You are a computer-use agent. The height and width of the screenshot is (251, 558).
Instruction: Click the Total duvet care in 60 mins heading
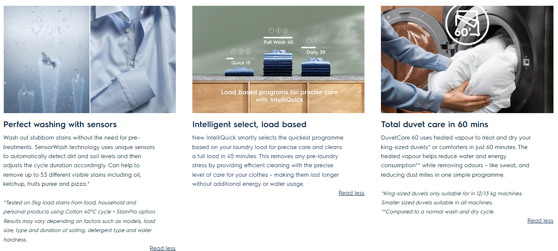coord(434,124)
